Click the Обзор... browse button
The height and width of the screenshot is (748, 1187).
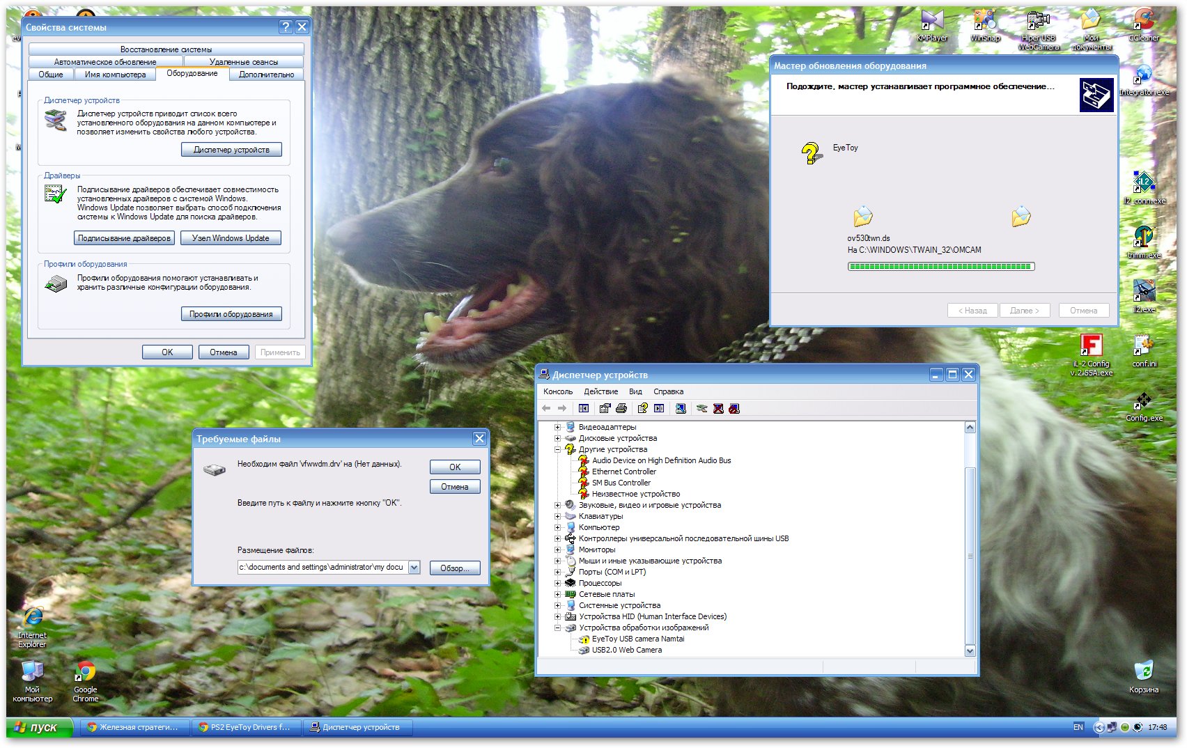[x=455, y=568]
